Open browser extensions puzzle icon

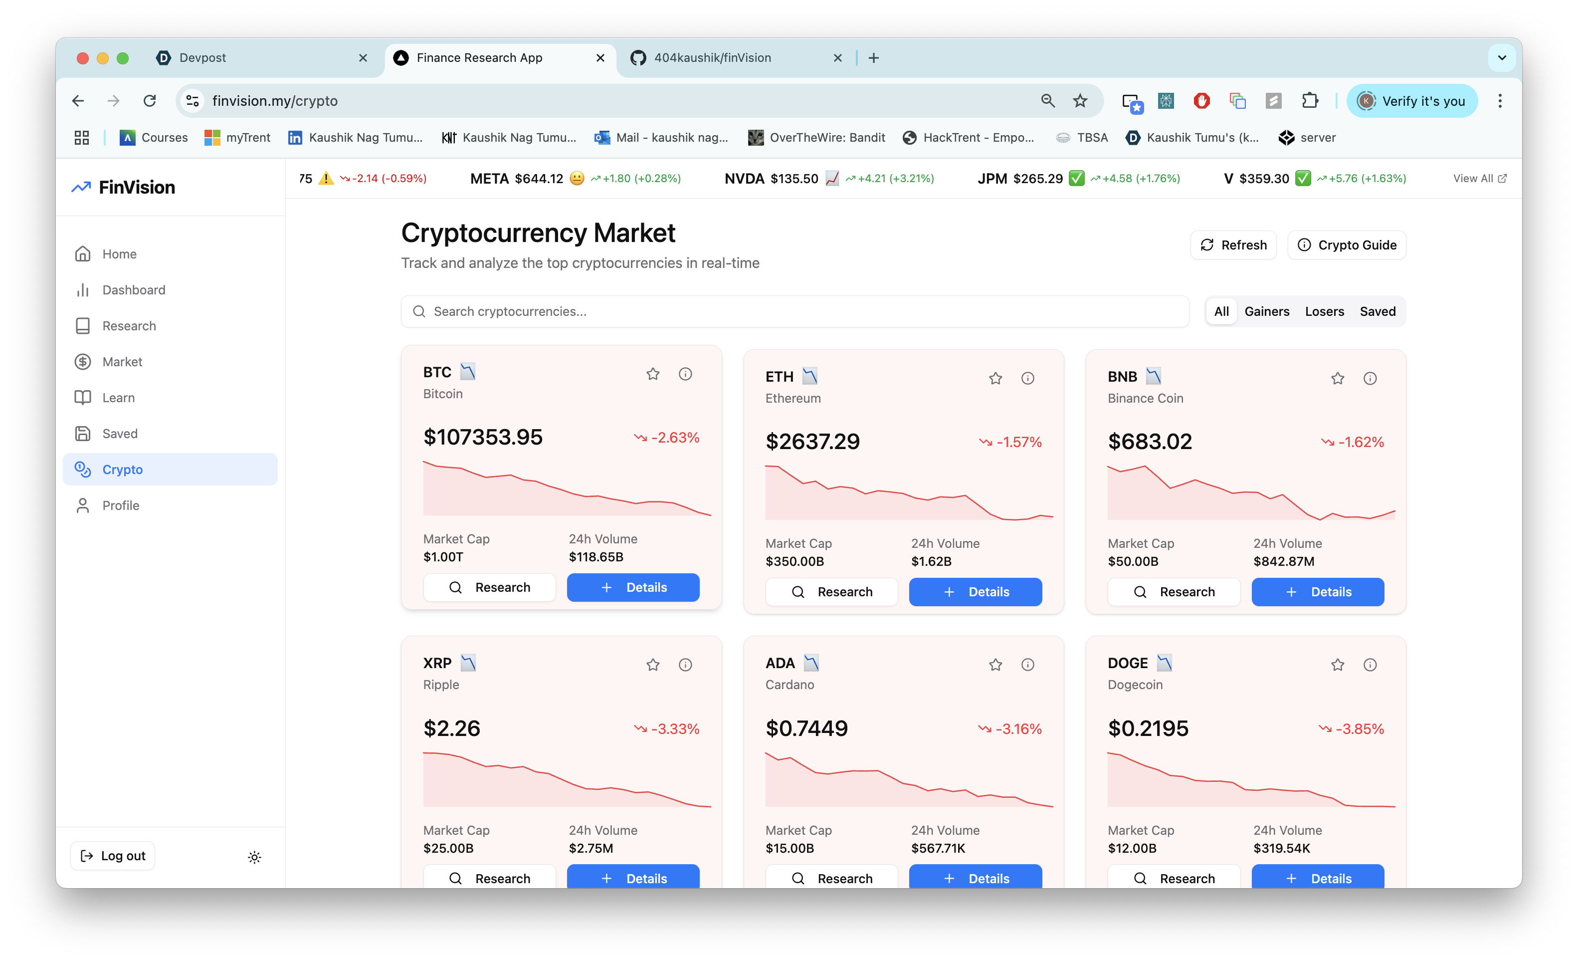[1310, 101]
